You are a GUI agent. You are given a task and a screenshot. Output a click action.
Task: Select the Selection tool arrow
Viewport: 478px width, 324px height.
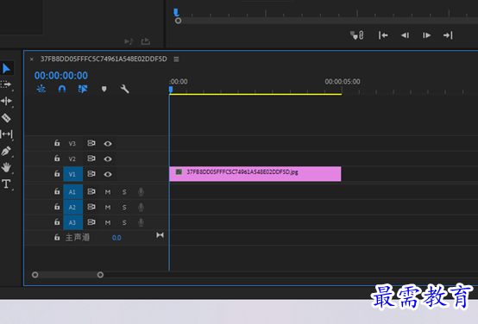[6, 69]
